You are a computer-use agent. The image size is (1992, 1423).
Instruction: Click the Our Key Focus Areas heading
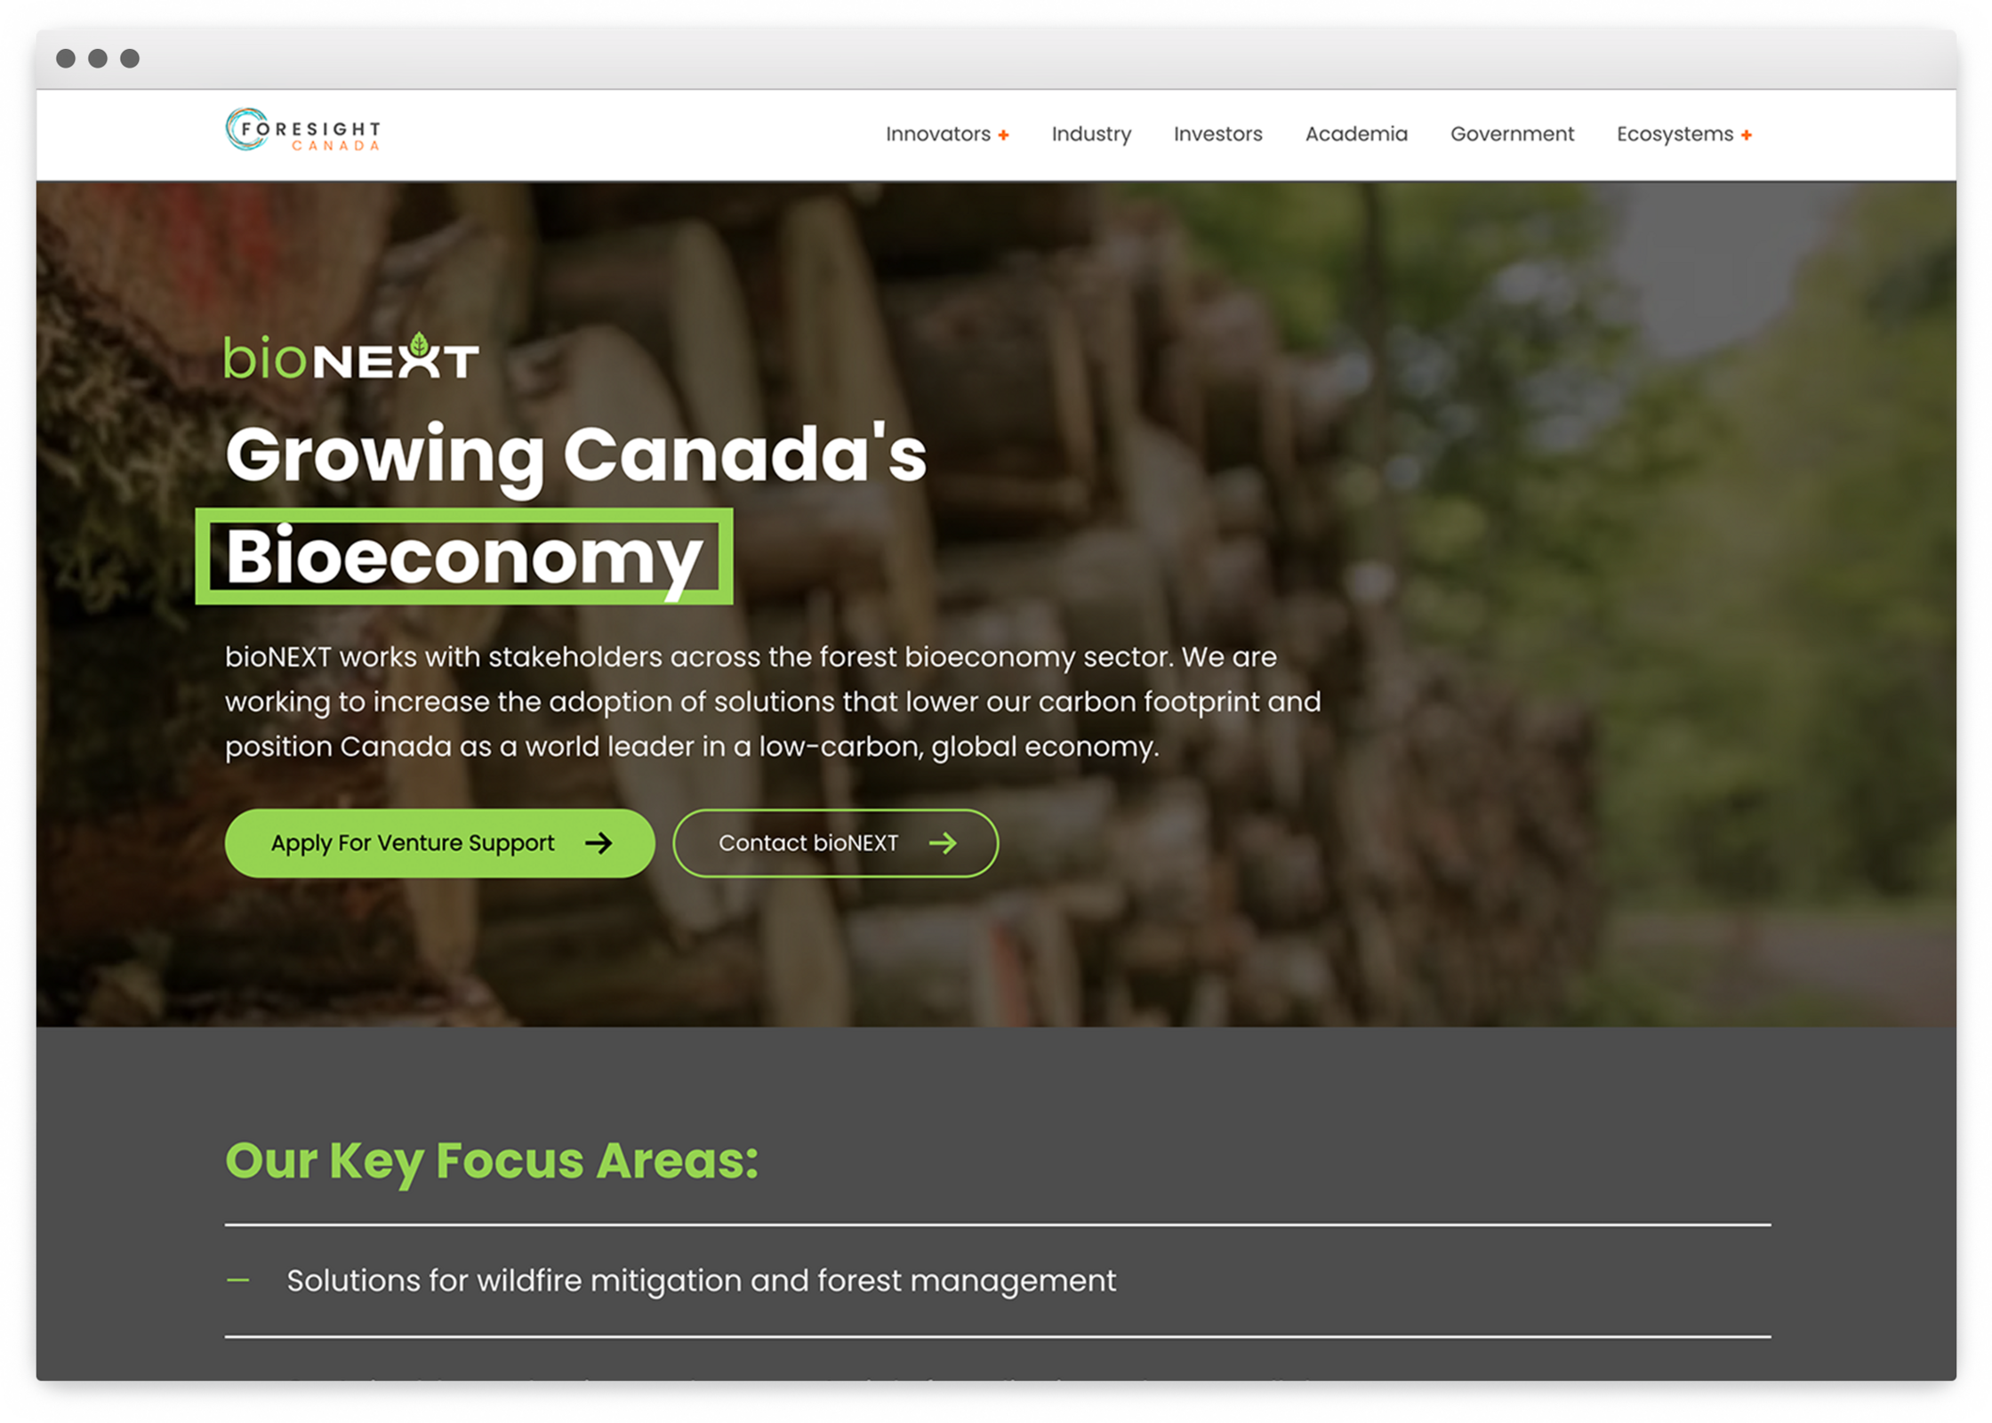pyautogui.click(x=492, y=1161)
